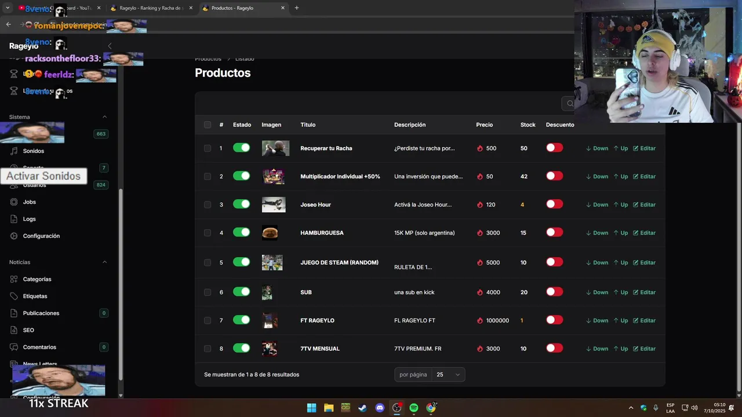This screenshot has width=742, height=417.
Task: Open File Explorer from the taskbar
Action: pos(329,408)
